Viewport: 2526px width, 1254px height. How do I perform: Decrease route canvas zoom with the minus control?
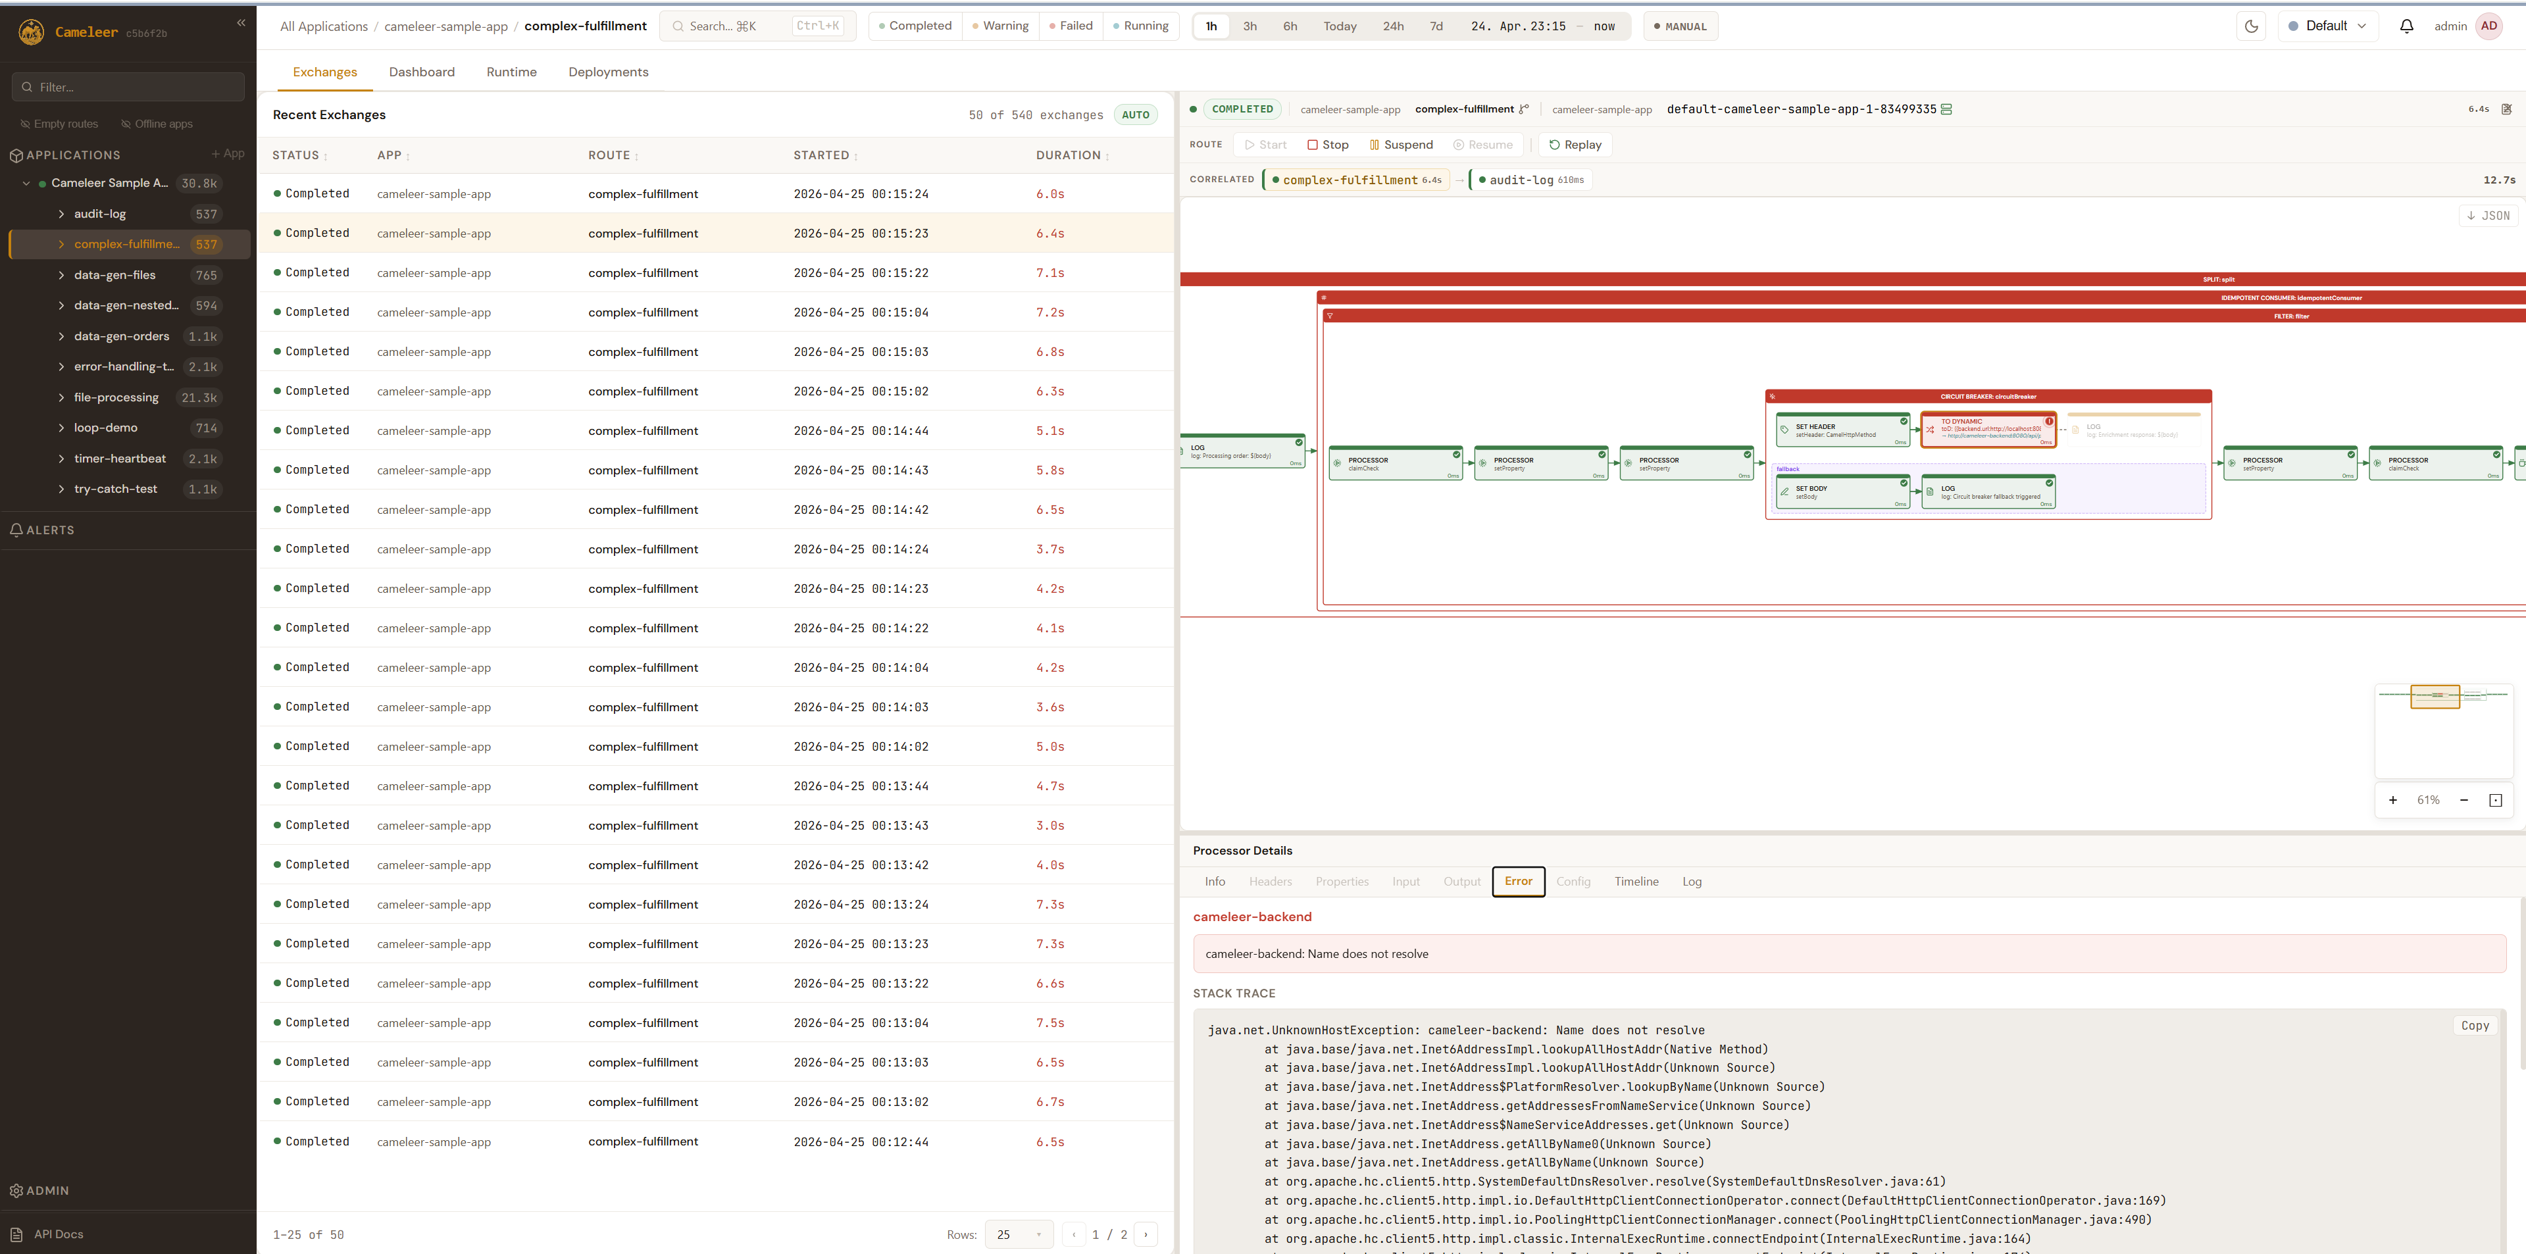2463,800
